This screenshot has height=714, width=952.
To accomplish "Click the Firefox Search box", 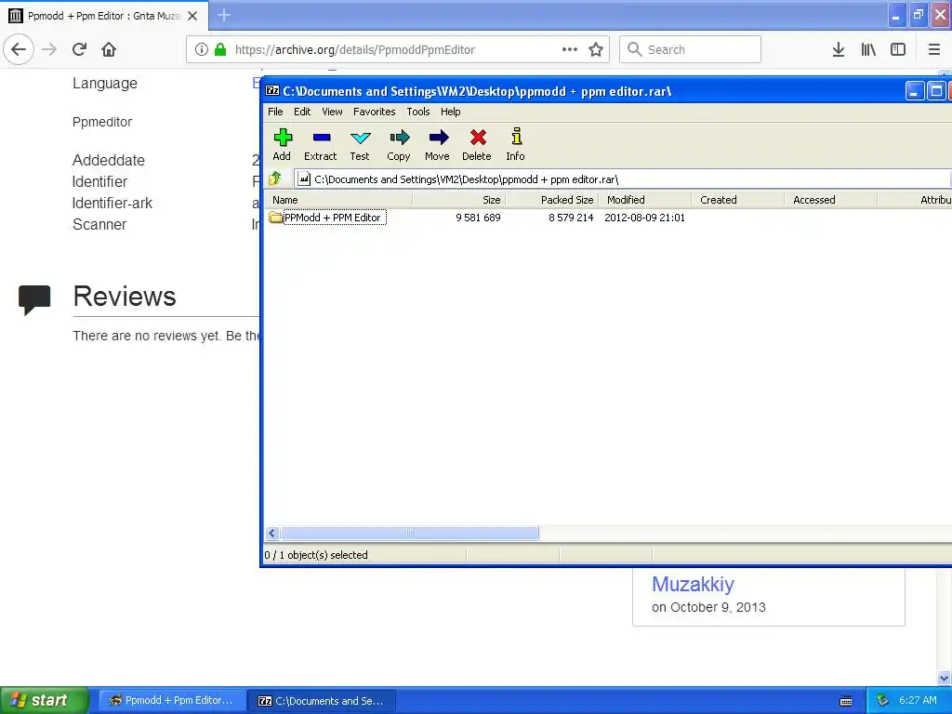I will [691, 49].
